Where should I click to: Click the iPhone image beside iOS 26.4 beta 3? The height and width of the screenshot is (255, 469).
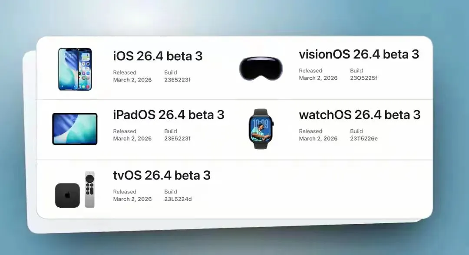click(75, 69)
